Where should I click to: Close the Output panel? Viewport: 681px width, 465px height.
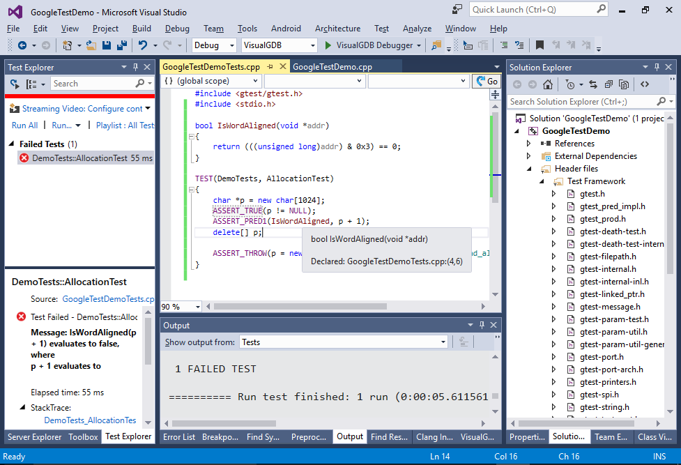point(493,325)
